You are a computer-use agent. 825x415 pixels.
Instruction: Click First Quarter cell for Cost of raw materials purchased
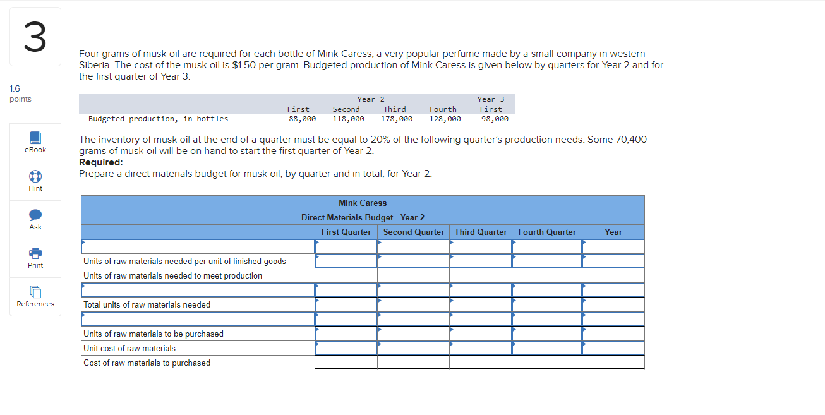tap(346, 363)
